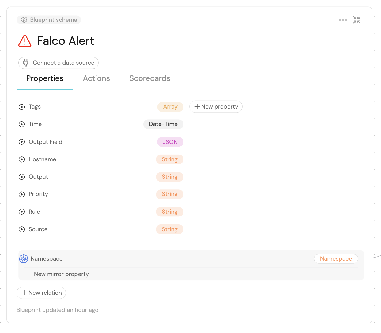381x333 pixels.
Task: Click the Kubernetes Namespace relation icon
Action: (24, 259)
